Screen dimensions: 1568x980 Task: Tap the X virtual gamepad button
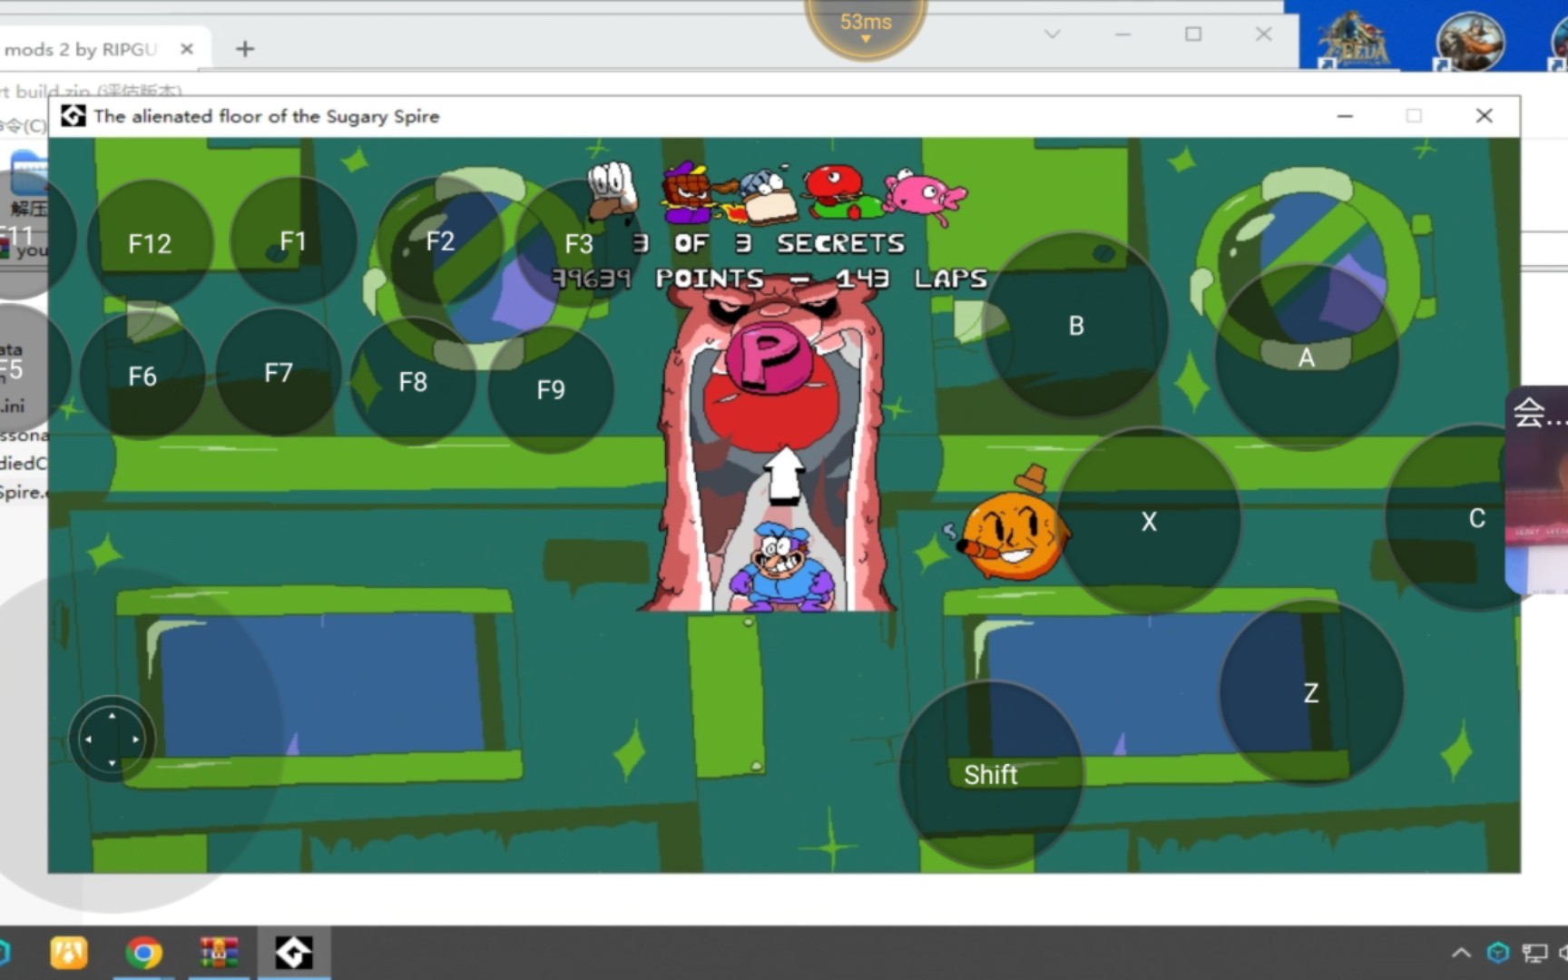click(x=1149, y=521)
